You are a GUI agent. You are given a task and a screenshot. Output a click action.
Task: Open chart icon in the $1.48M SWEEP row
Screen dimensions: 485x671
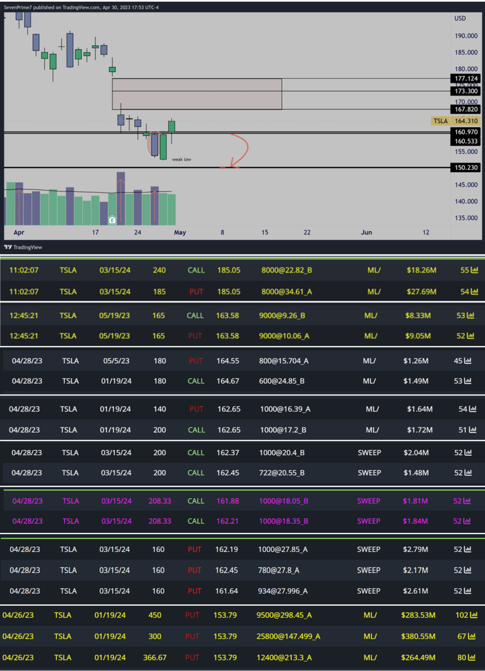(468, 473)
